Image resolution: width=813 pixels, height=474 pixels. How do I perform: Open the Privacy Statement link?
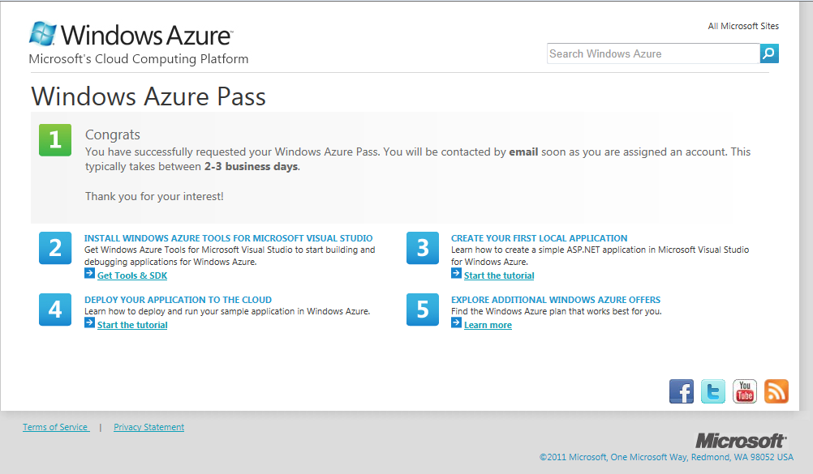(x=148, y=427)
